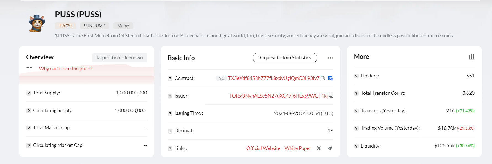Click help icon beside Liquidity
This screenshot has width=492, height=164.
[356, 146]
